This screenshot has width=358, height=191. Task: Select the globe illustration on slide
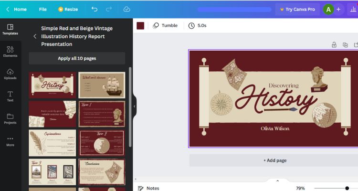pyautogui.click(x=324, y=115)
